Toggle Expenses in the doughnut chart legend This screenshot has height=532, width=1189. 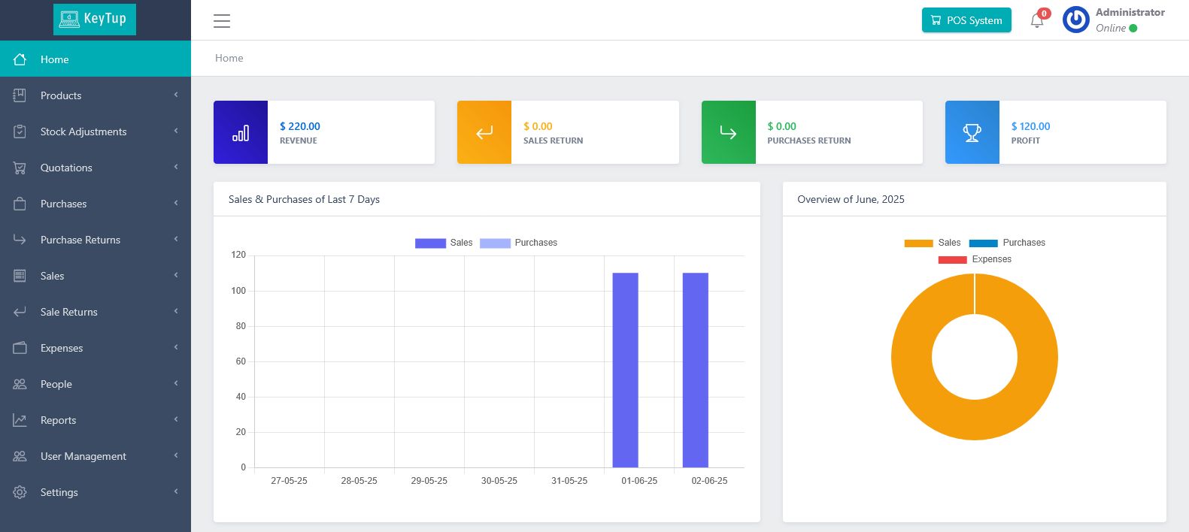[975, 259]
